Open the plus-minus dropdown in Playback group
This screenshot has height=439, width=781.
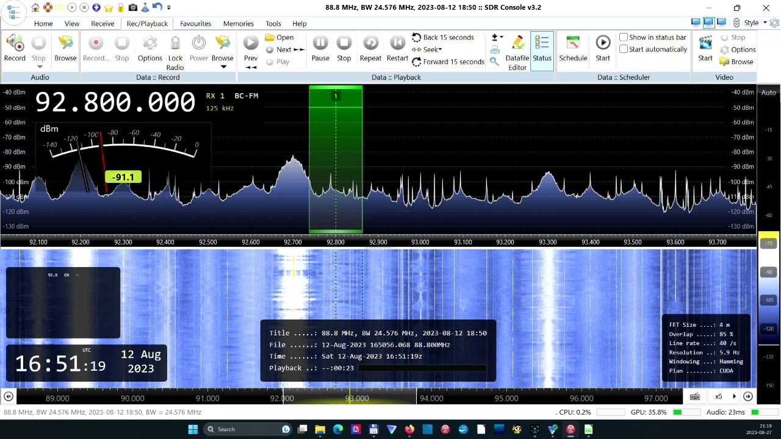click(x=497, y=37)
